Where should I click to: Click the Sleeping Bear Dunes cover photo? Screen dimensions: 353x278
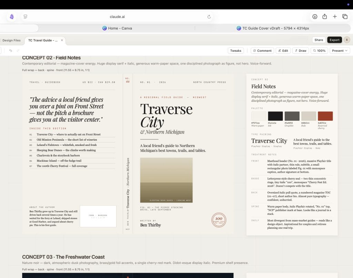(x=166, y=180)
